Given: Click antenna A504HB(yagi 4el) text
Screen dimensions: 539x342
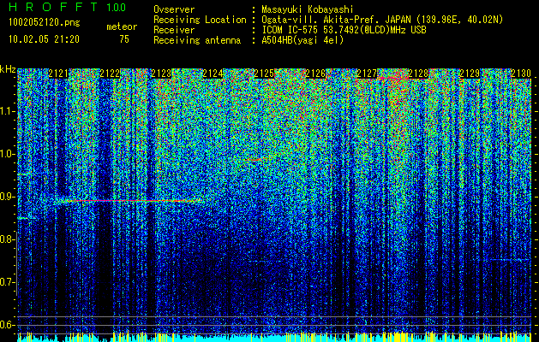Looking at the screenshot, I should point(302,40).
